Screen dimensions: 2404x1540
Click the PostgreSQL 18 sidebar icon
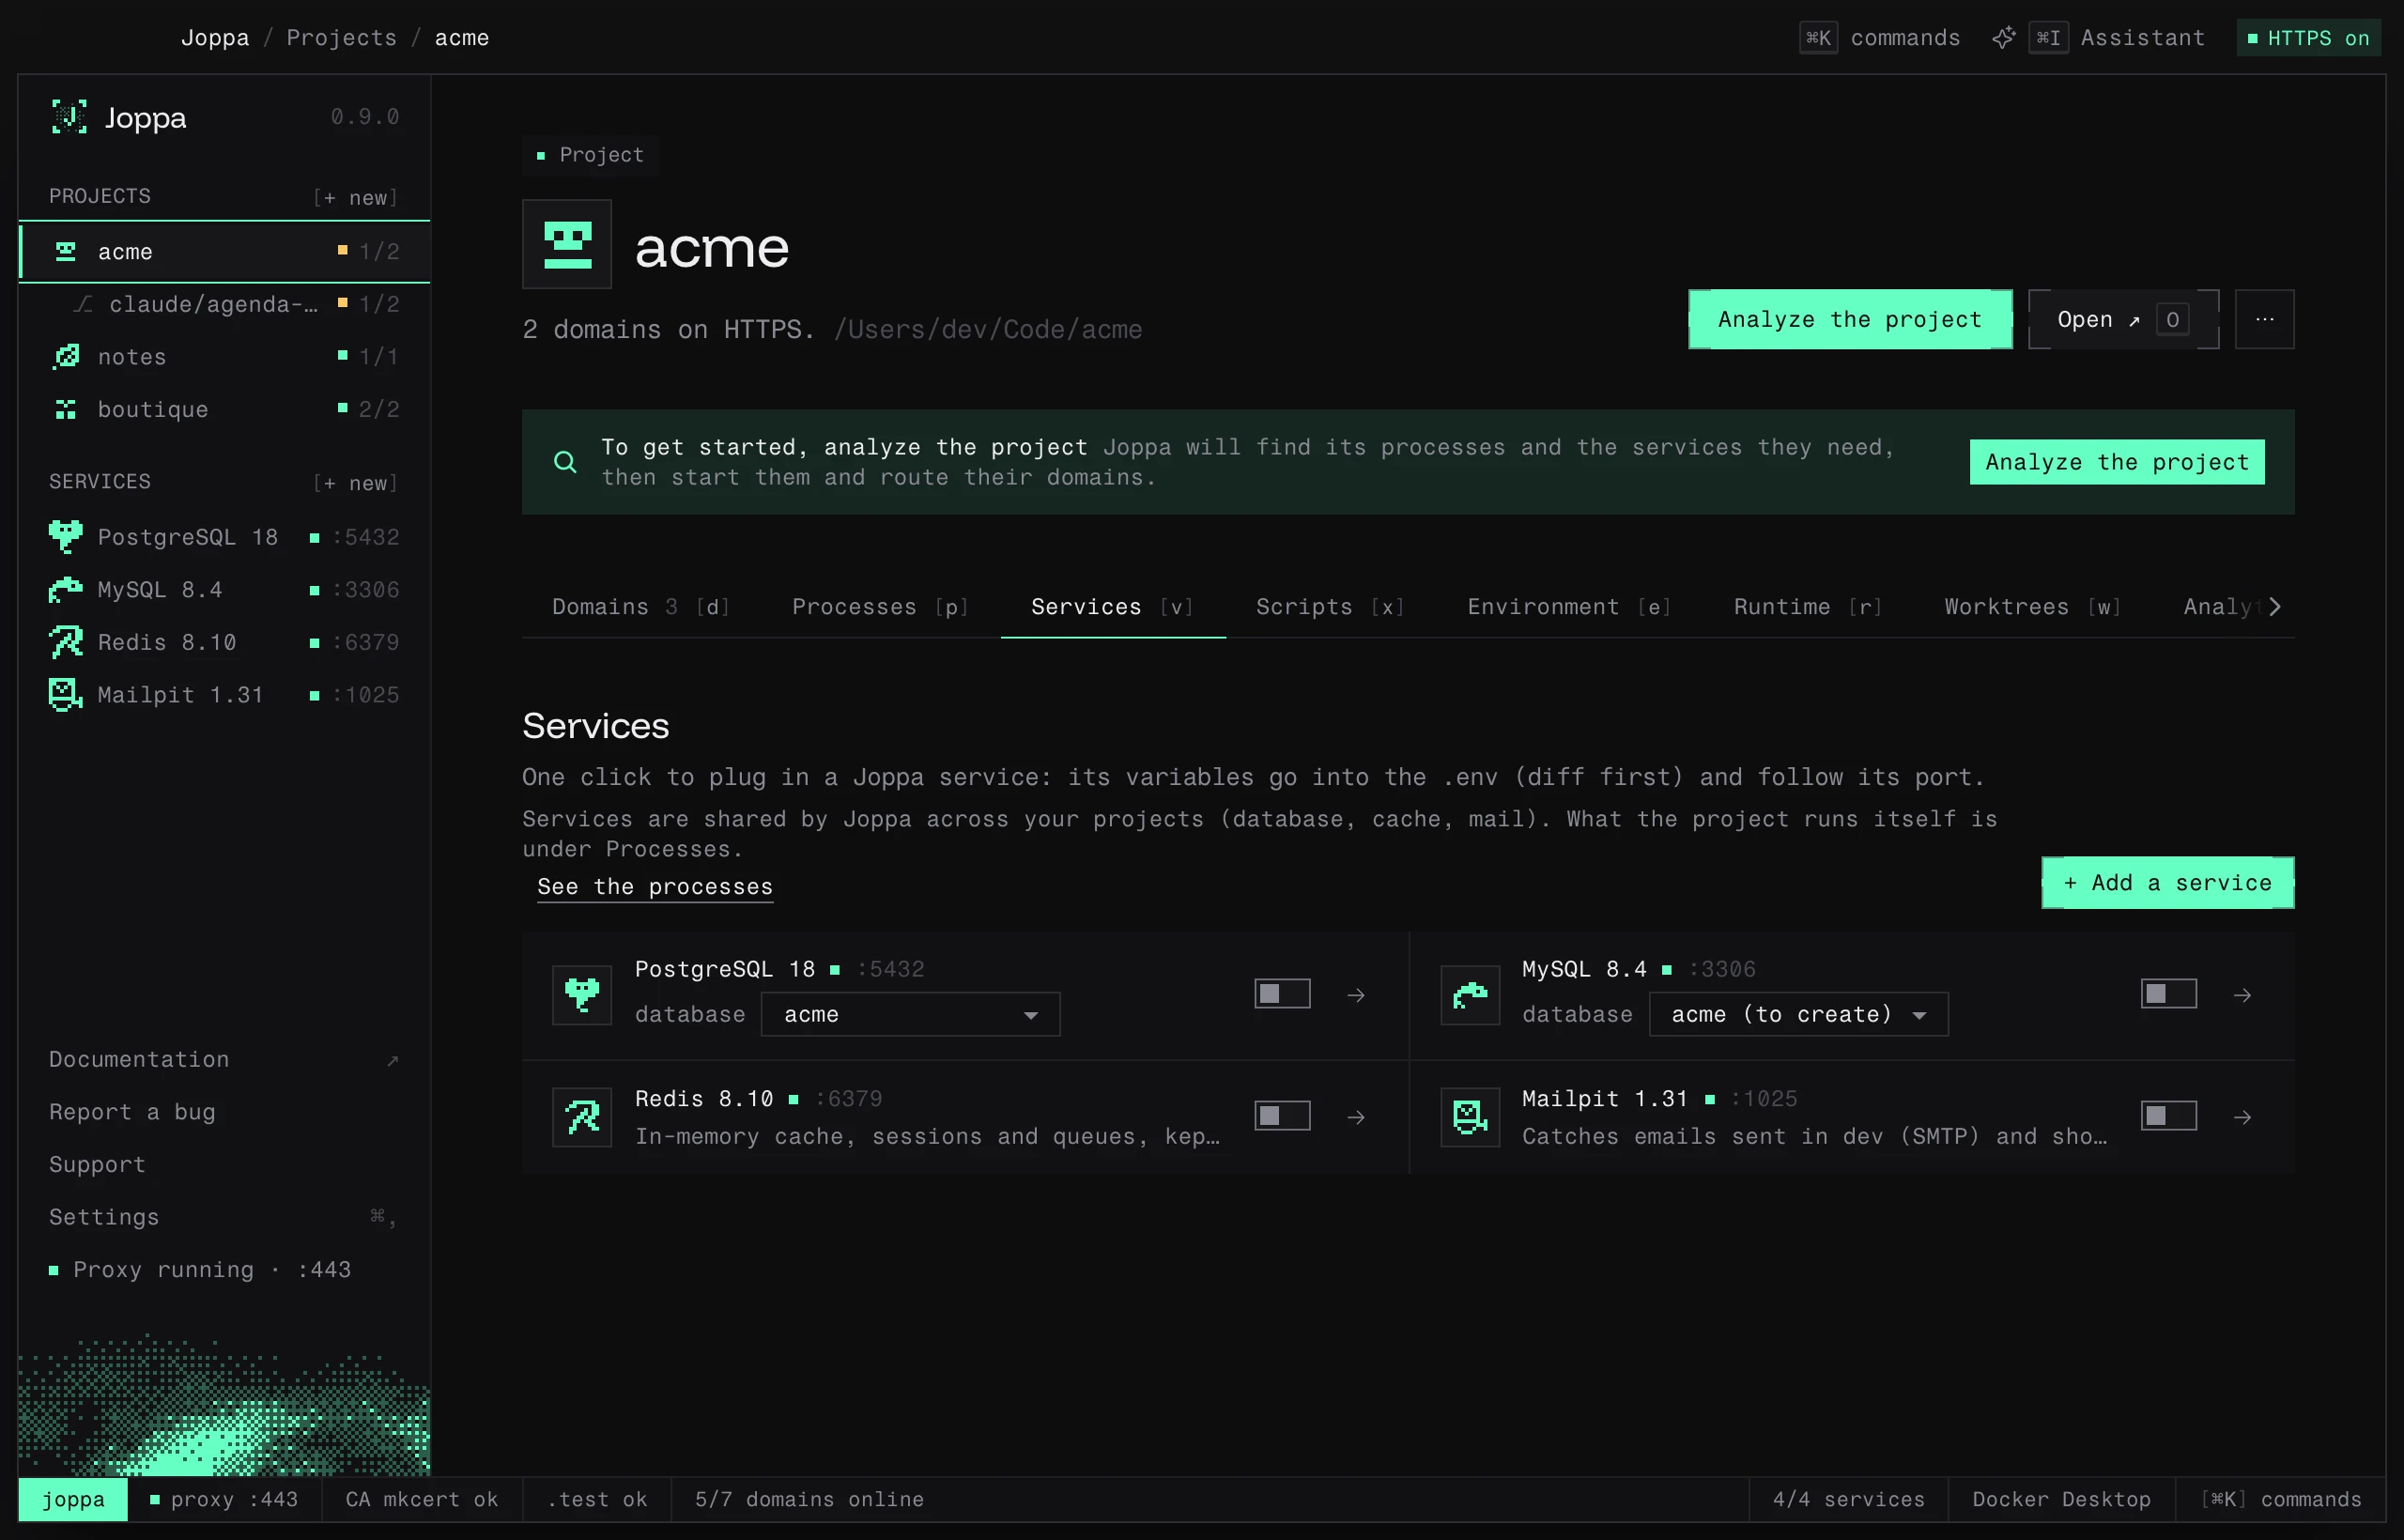[66, 537]
